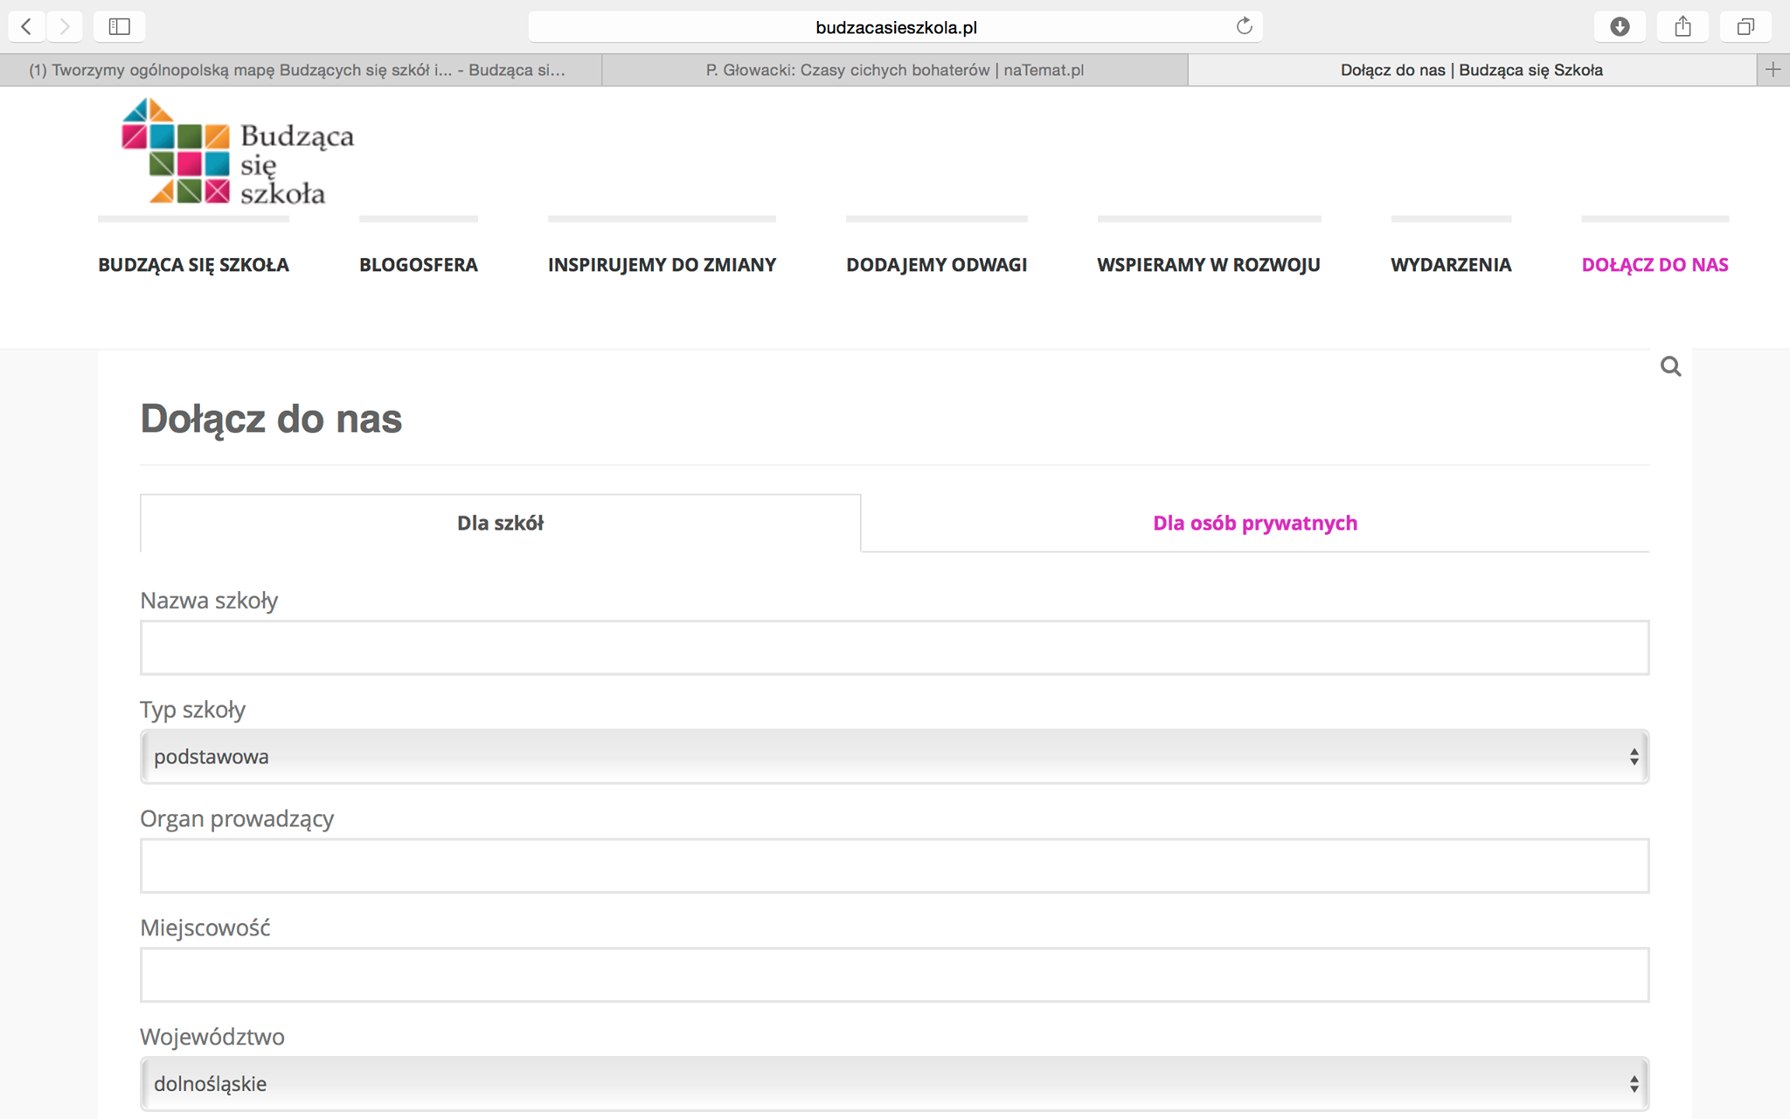Switch to the Dla osób prywatnych tab
Viewport: 1790px width, 1119px height.
point(1254,523)
